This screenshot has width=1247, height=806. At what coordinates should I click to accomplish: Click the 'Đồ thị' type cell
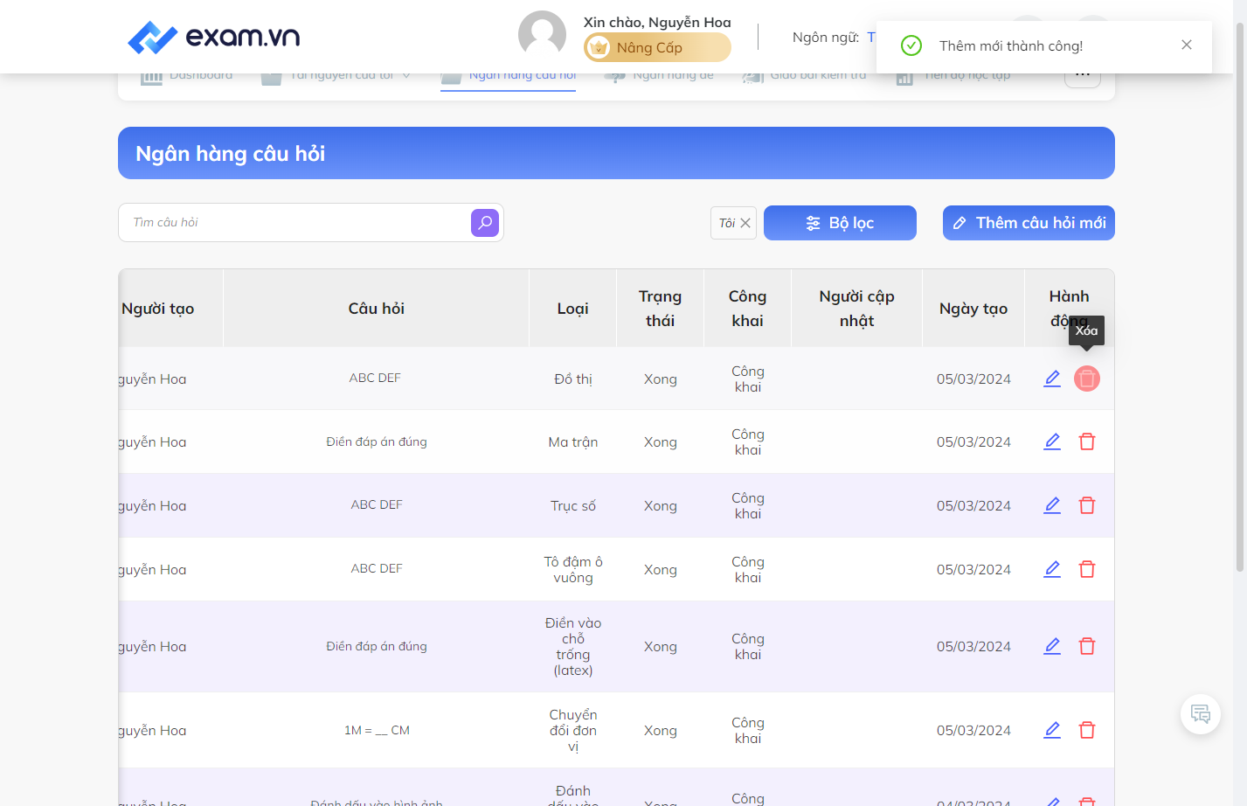pos(573,379)
